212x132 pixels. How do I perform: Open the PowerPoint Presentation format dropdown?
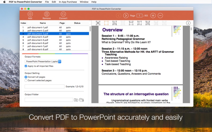click(43, 62)
